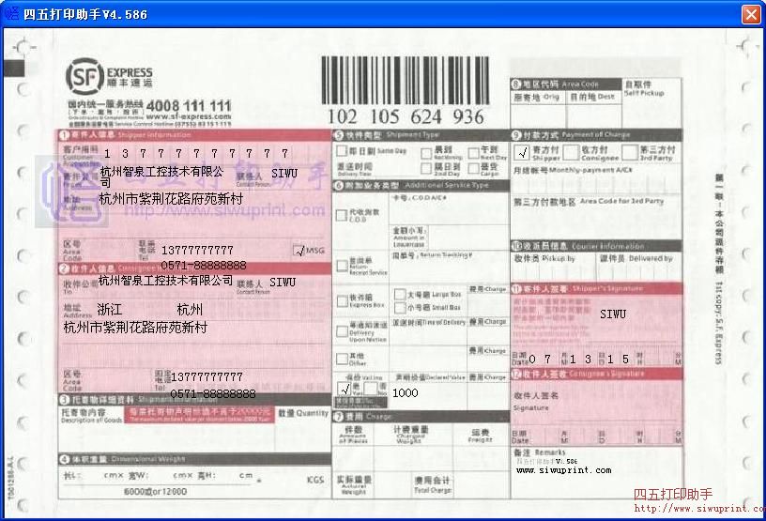Image resolution: width=766 pixels, height=521 pixels.
Task: Click the 卡号 C.O.D A/C# field
Action: [450, 208]
